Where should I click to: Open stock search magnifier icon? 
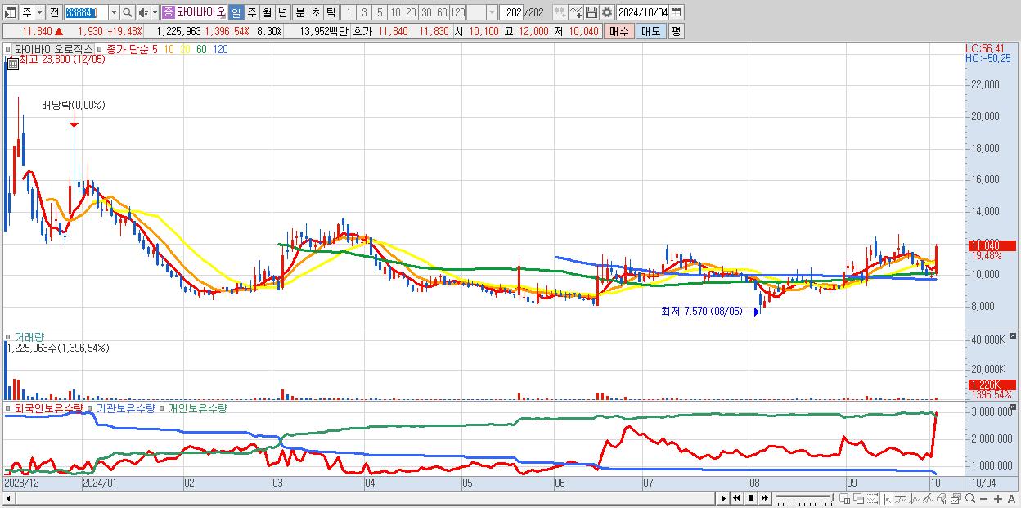pyautogui.click(x=128, y=12)
